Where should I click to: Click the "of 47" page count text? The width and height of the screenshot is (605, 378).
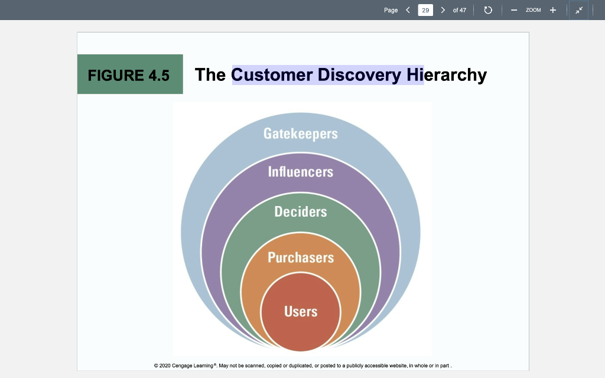(x=460, y=10)
